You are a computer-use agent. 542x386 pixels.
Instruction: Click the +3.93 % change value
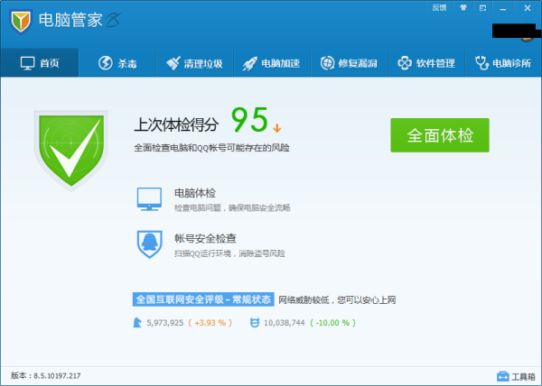coord(210,323)
